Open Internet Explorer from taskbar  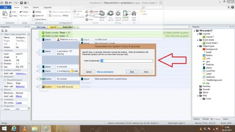coord(14,128)
